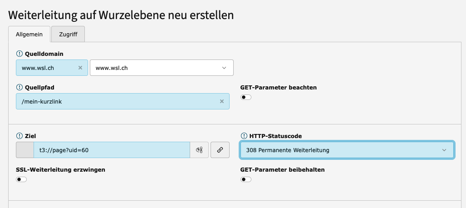Turn on GET-Parameter beibehalten switch
The width and height of the screenshot is (466, 208).
click(246, 179)
